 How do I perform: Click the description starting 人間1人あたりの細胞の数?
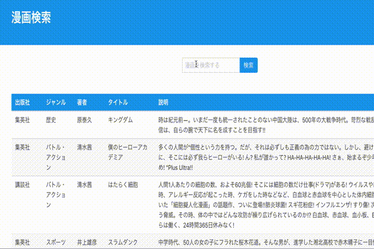tap(266, 205)
